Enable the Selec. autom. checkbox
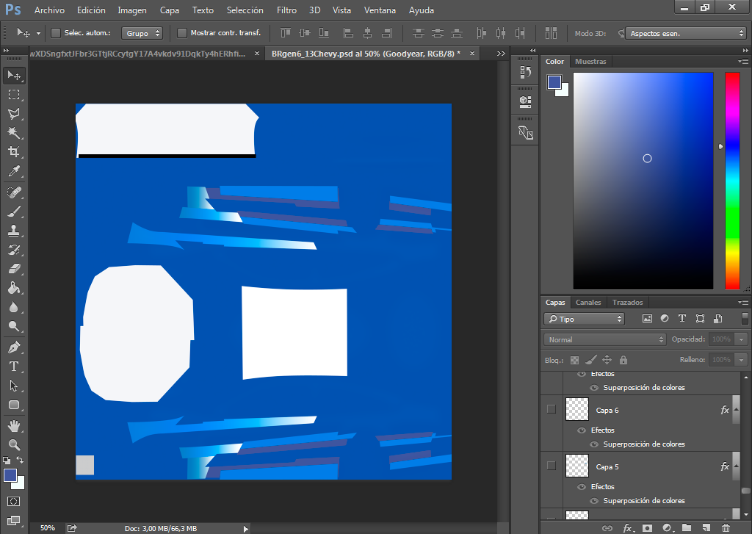This screenshot has height=534, width=752. (x=56, y=33)
